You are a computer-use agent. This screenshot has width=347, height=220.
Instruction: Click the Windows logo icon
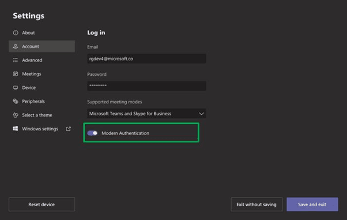tap(15, 129)
